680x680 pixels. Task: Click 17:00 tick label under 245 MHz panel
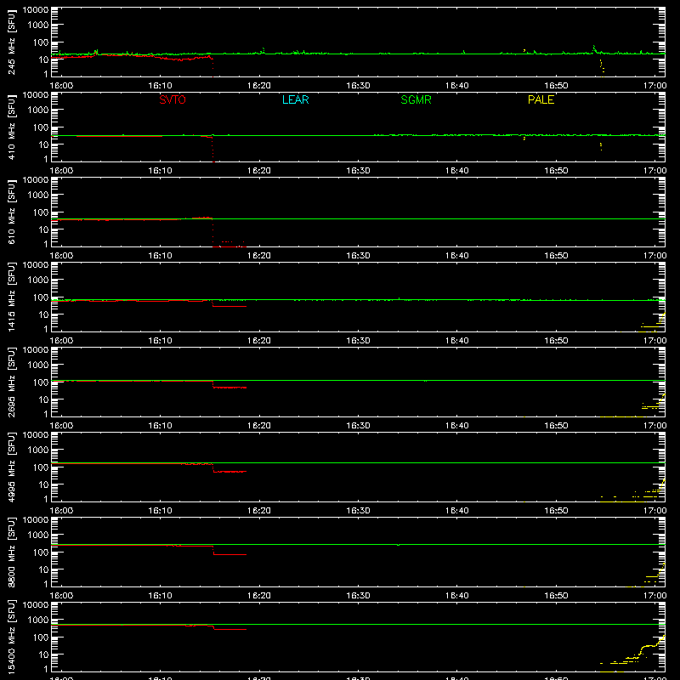(654, 86)
